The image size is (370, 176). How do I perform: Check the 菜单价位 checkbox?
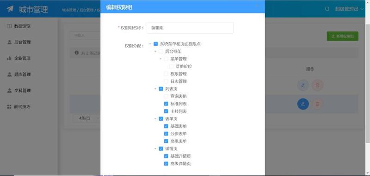171,66
